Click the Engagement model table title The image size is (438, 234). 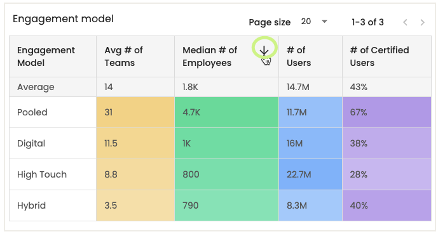(x=63, y=19)
